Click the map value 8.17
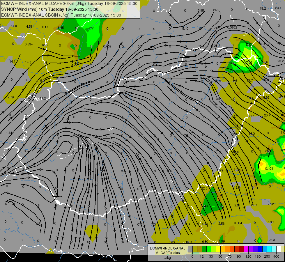The height and width of the screenshot is (262, 285). point(45,27)
